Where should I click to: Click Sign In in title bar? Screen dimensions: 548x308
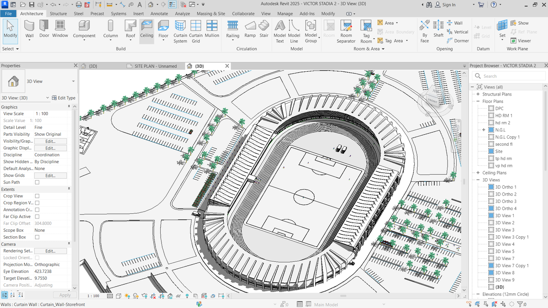click(445, 5)
